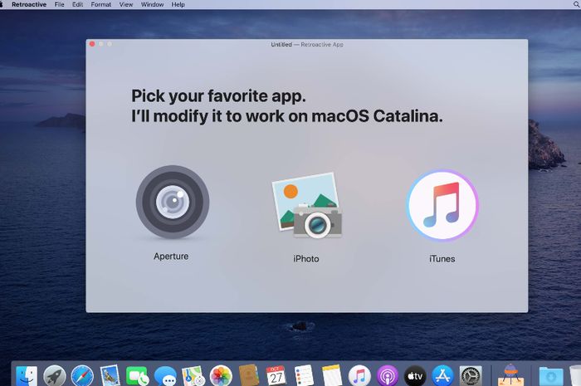Choose the Aperture app icon
Screen dimensions: 581x386
click(x=172, y=203)
